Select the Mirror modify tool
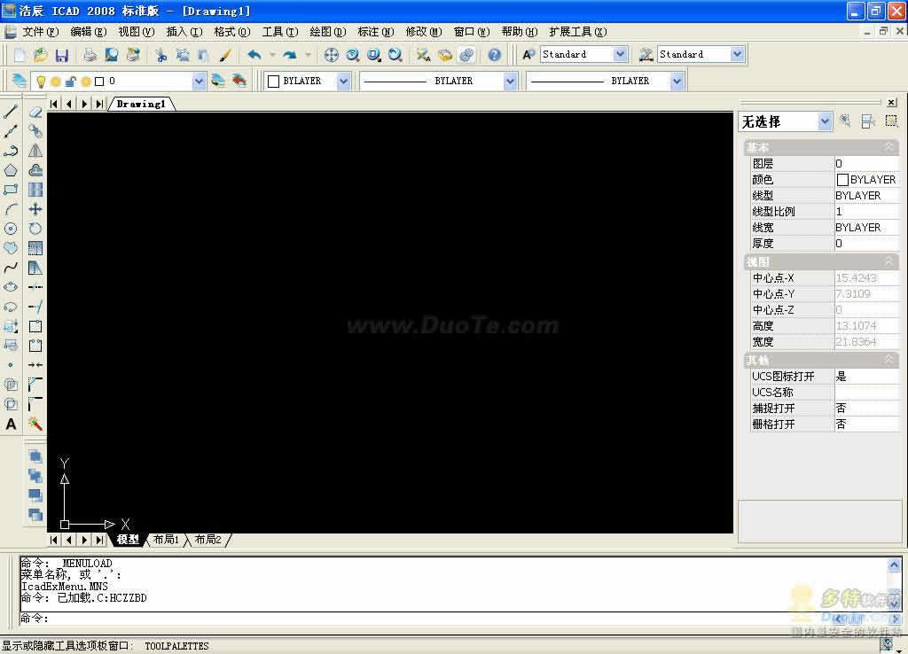908x654 pixels. point(35,151)
